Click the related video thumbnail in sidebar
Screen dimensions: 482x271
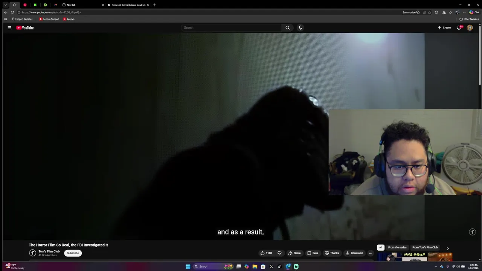point(415,257)
